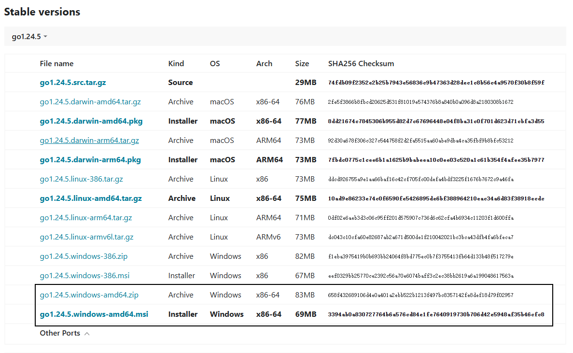Click the SHA256 Checksum column header
Screen dimensions: 573x353
[x=361, y=64]
